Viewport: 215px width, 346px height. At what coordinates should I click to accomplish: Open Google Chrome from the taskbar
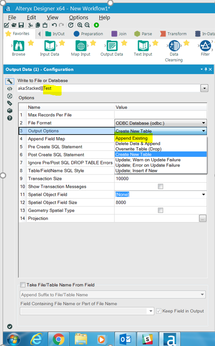tap(58, 339)
